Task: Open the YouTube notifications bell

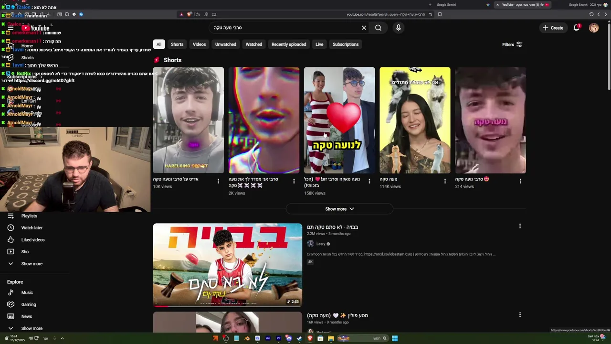Action: [577, 28]
